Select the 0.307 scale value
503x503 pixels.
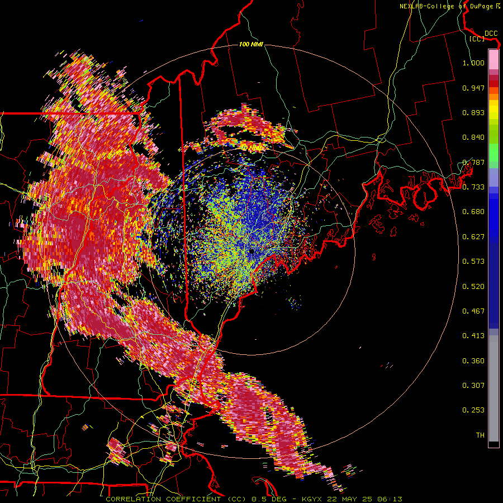(473, 386)
